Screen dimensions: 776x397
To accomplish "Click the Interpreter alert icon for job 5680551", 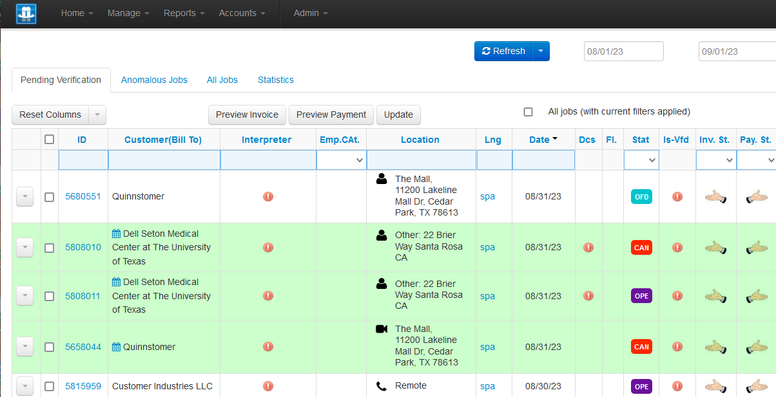I will click(268, 196).
